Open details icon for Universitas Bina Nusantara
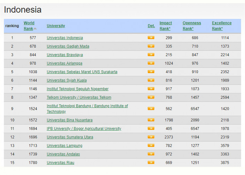The image size is (245, 175). tap(151, 120)
